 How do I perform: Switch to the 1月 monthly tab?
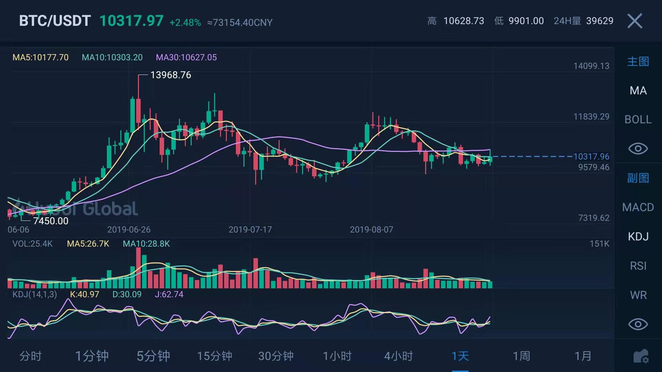(583, 356)
